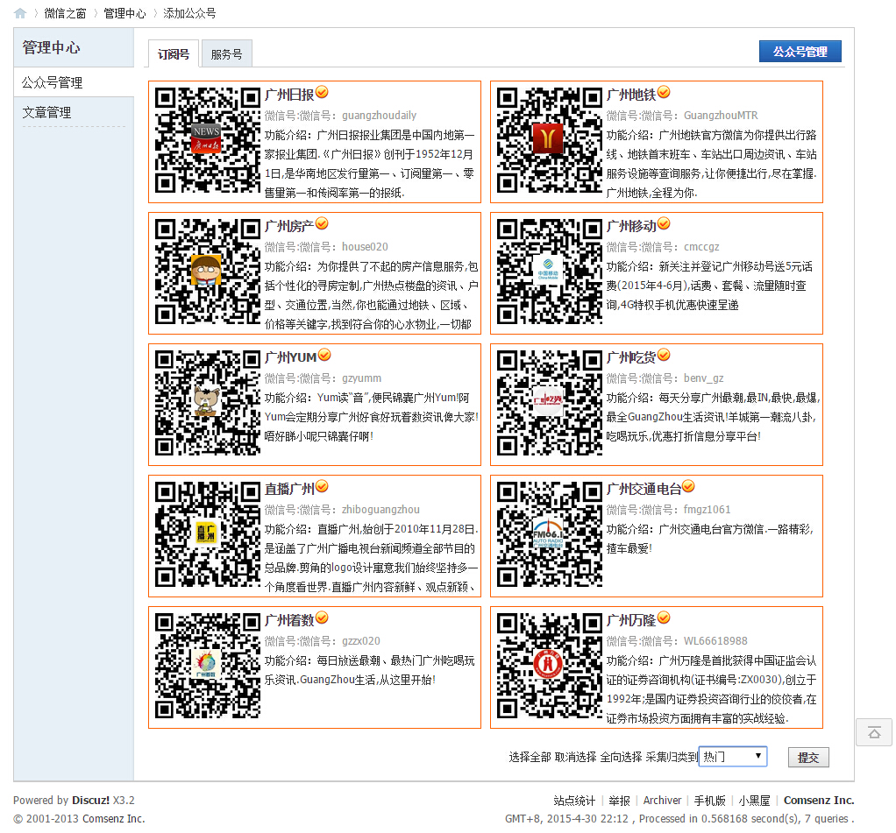Deselect 广州移动 using its orange check badge
This screenshot has height=833, width=896.
[x=663, y=222]
